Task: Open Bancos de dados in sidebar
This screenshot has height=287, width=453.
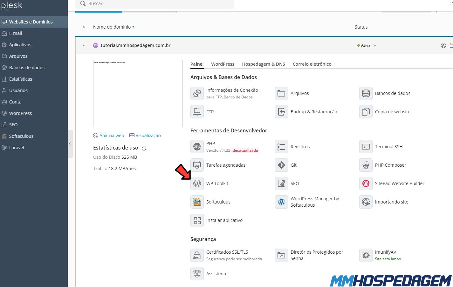Action: click(34, 68)
